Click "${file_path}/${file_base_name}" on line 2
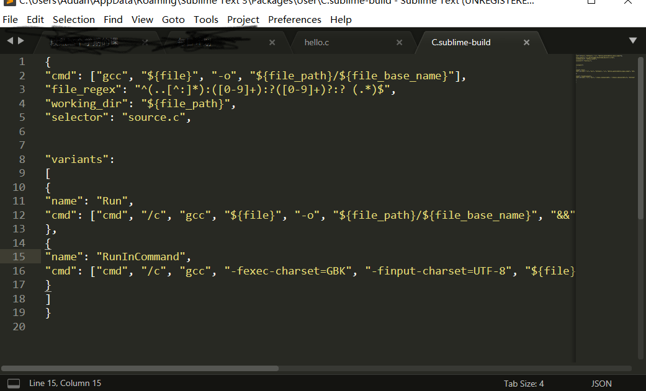The width and height of the screenshot is (646, 391). [351, 76]
